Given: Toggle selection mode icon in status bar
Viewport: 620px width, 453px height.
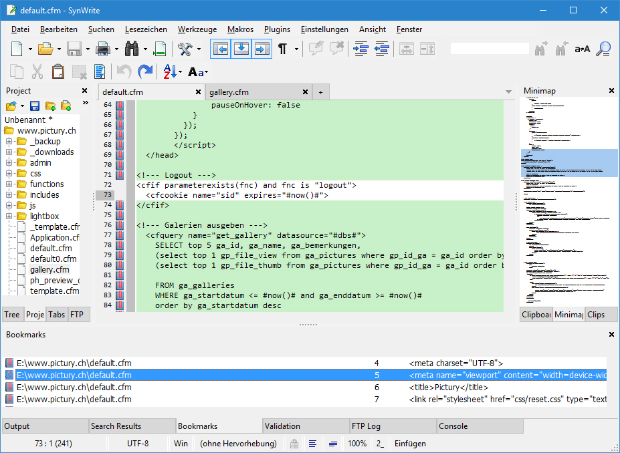Looking at the screenshot, I should point(333,444).
